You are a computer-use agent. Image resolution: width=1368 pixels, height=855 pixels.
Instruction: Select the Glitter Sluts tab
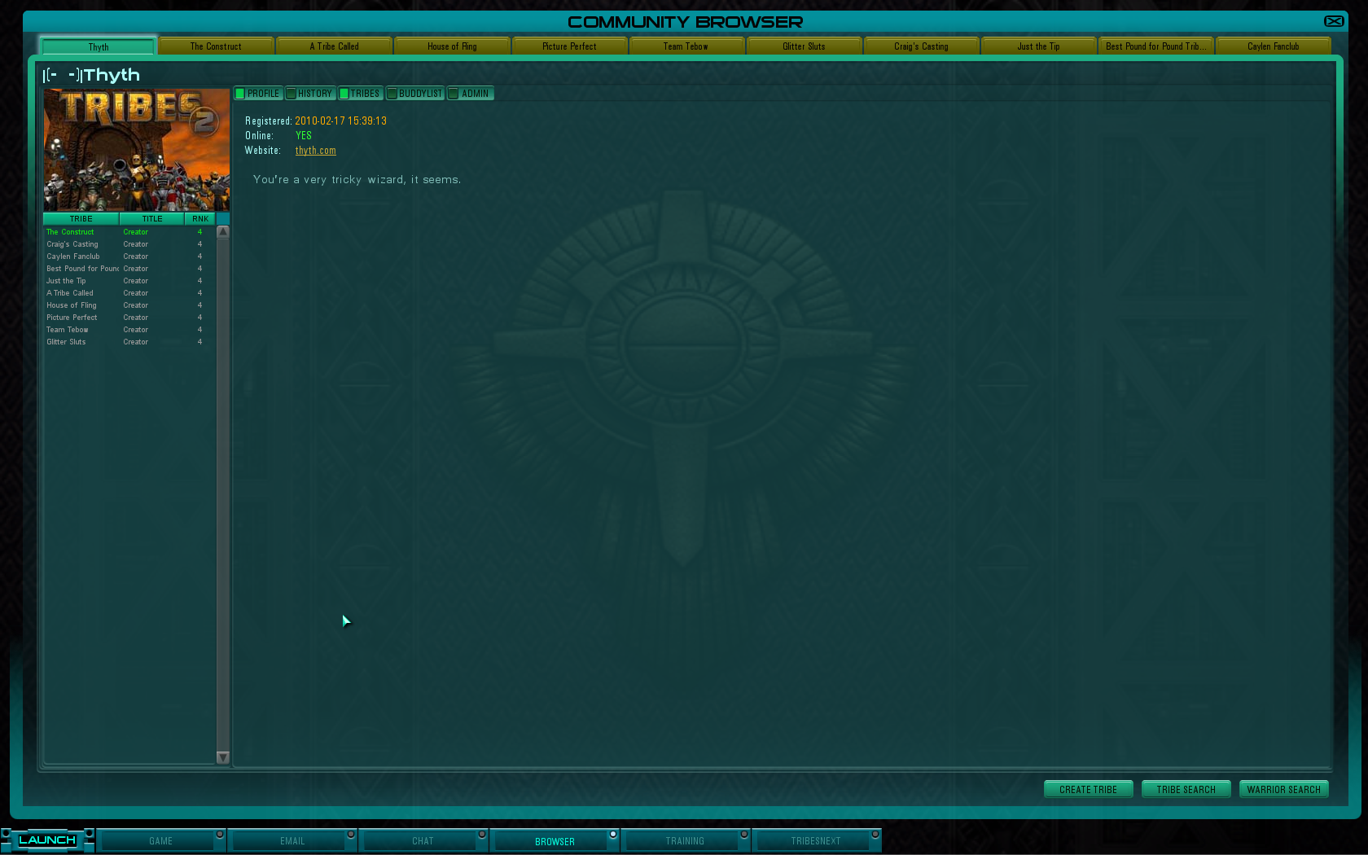804,46
